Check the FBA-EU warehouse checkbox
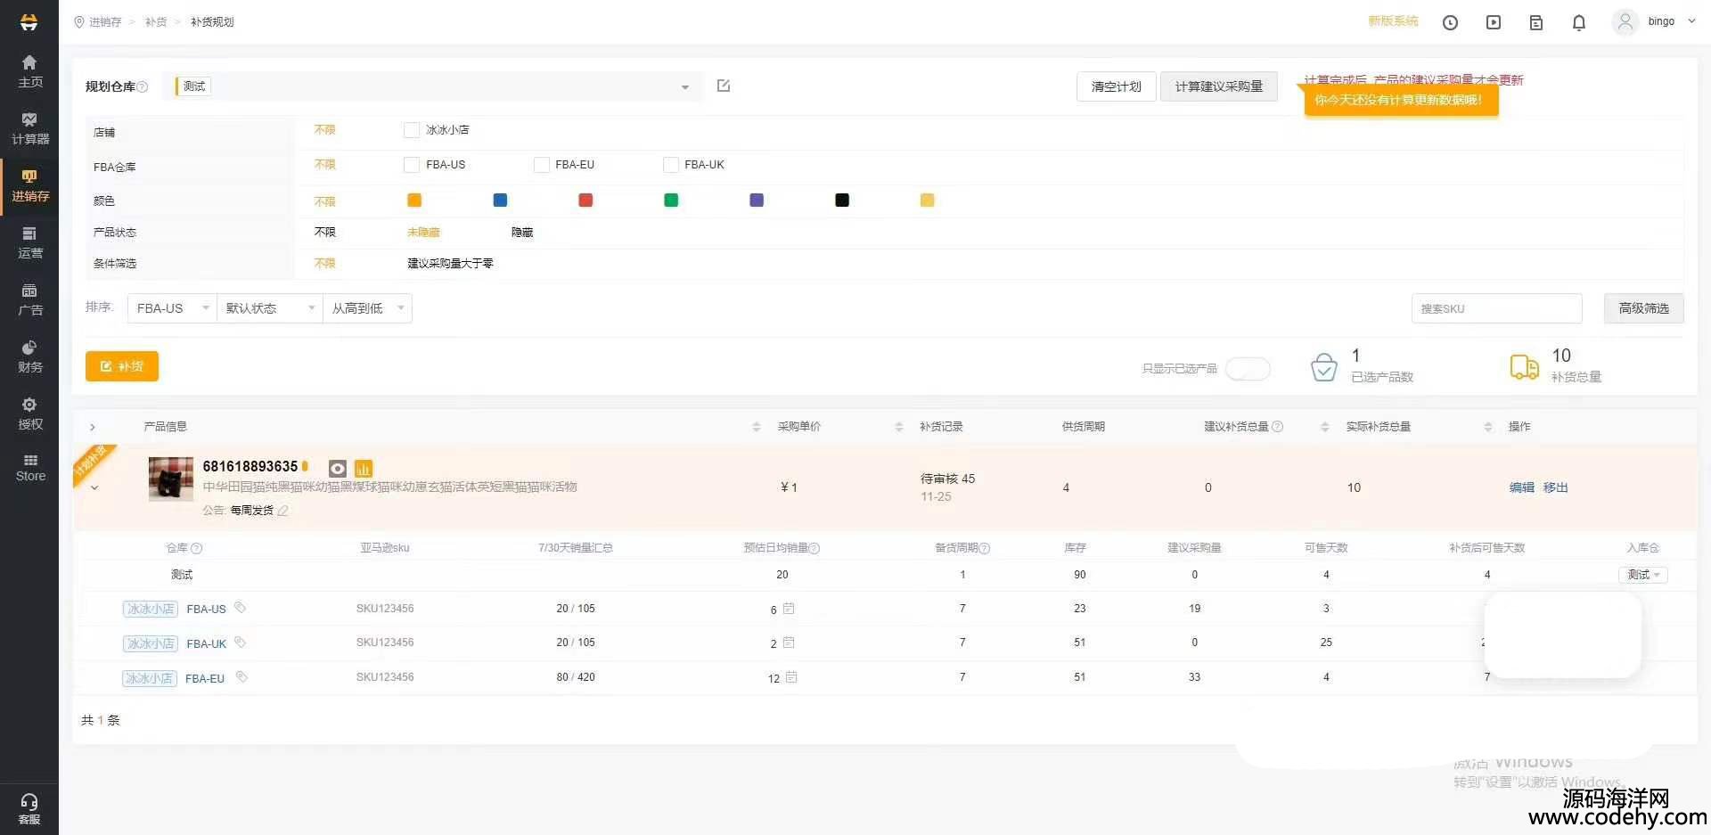1711x835 pixels. 542,165
